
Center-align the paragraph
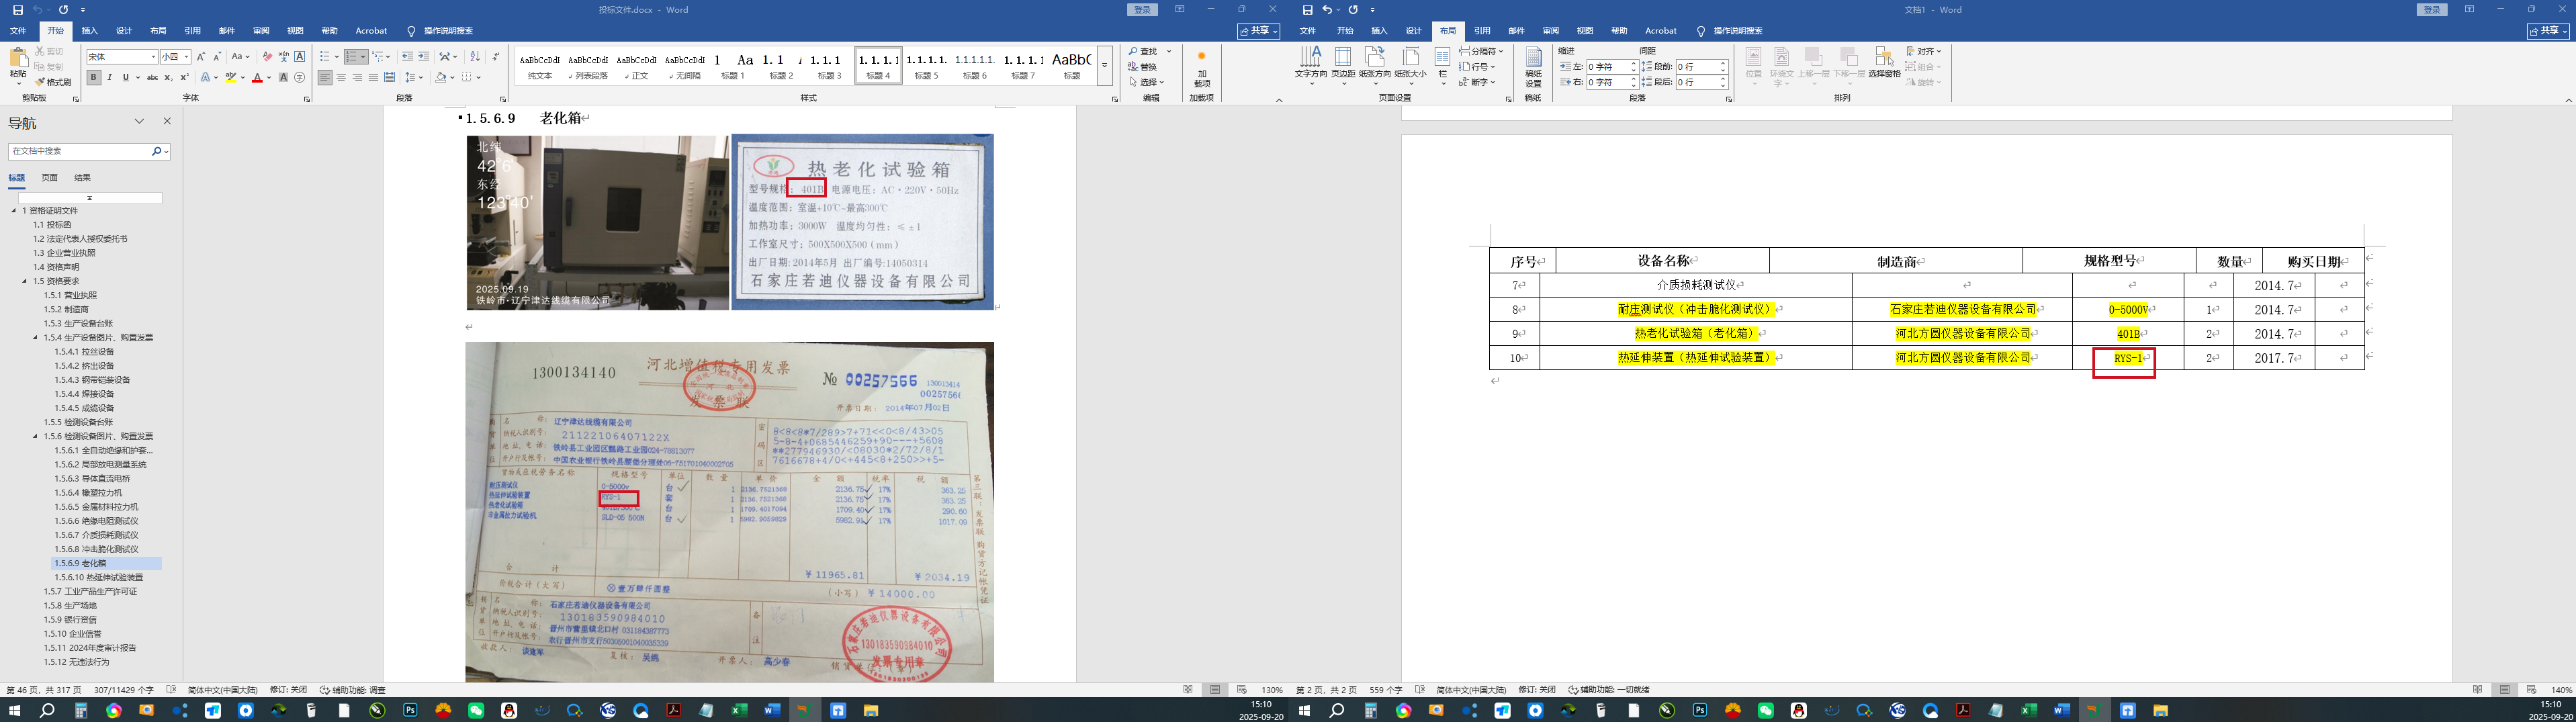click(x=341, y=77)
